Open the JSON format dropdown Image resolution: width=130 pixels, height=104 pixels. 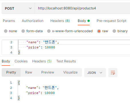pos(95,73)
